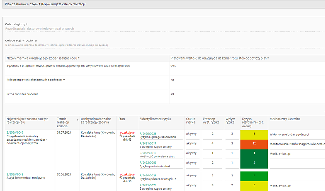This screenshot has height=191, width=325.
Task: Click clock icon in Z/2020/0049 task status
Action: pyautogui.click(x=120, y=137)
